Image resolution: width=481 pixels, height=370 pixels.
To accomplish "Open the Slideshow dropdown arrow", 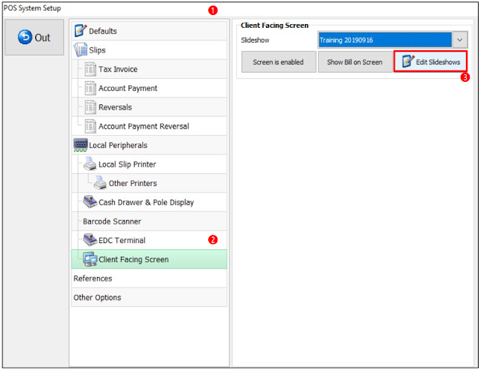I will coord(459,40).
